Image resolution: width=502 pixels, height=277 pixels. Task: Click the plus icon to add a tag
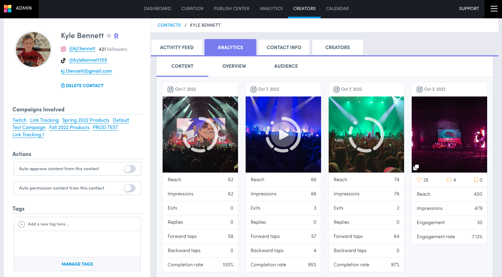click(21, 224)
